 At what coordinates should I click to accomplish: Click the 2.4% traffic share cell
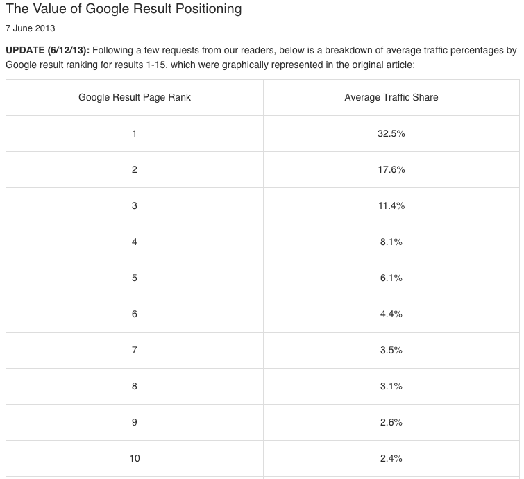point(391,458)
